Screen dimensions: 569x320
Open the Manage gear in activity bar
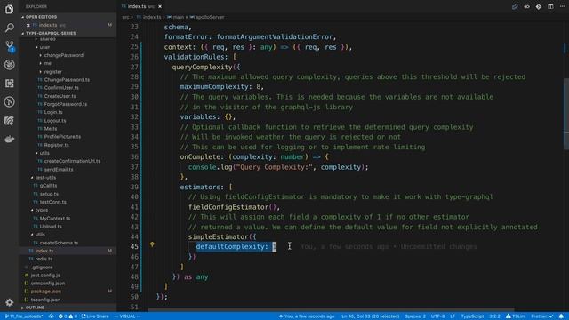(10, 302)
